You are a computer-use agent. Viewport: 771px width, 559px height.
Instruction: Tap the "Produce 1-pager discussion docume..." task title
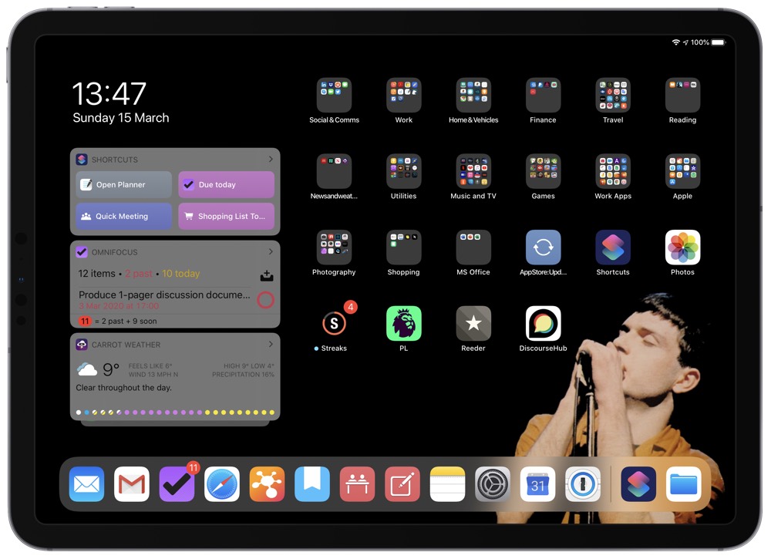(x=164, y=295)
